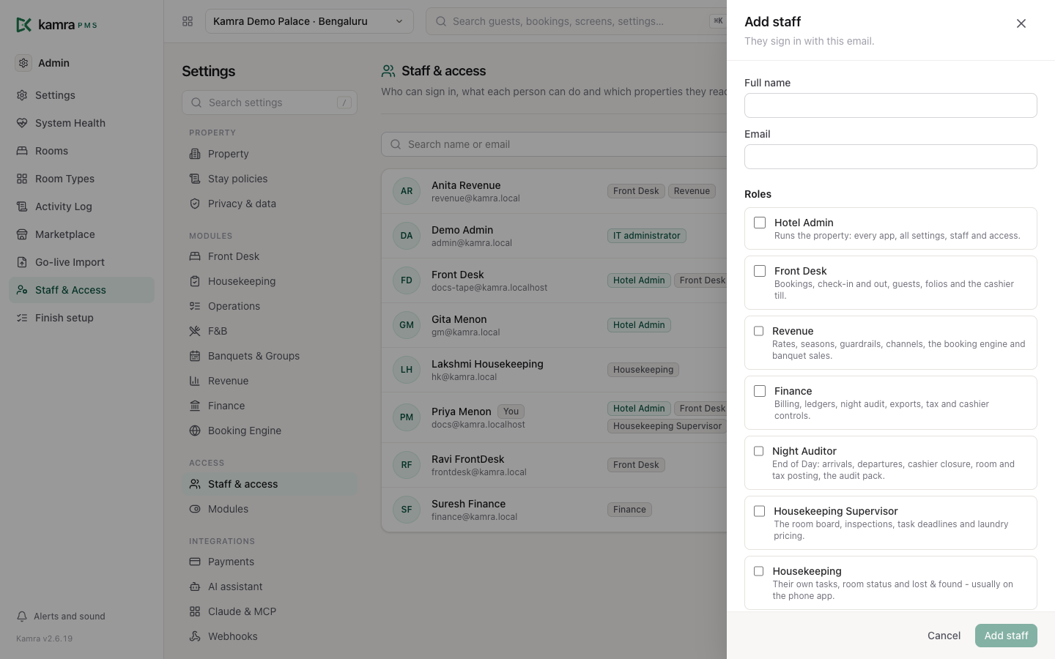Screen dimensions: 1055x659
Task: Check the Hotel Admin role checkbox
Action: click(x=760, y=223)
